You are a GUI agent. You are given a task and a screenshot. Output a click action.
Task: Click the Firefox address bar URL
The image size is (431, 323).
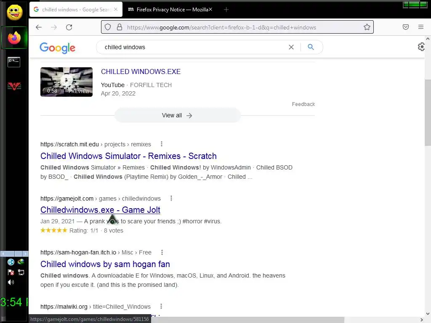click(x=221, y=27)
